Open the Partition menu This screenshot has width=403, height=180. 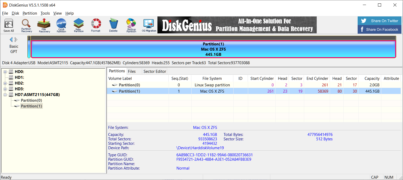coord(30,13)
